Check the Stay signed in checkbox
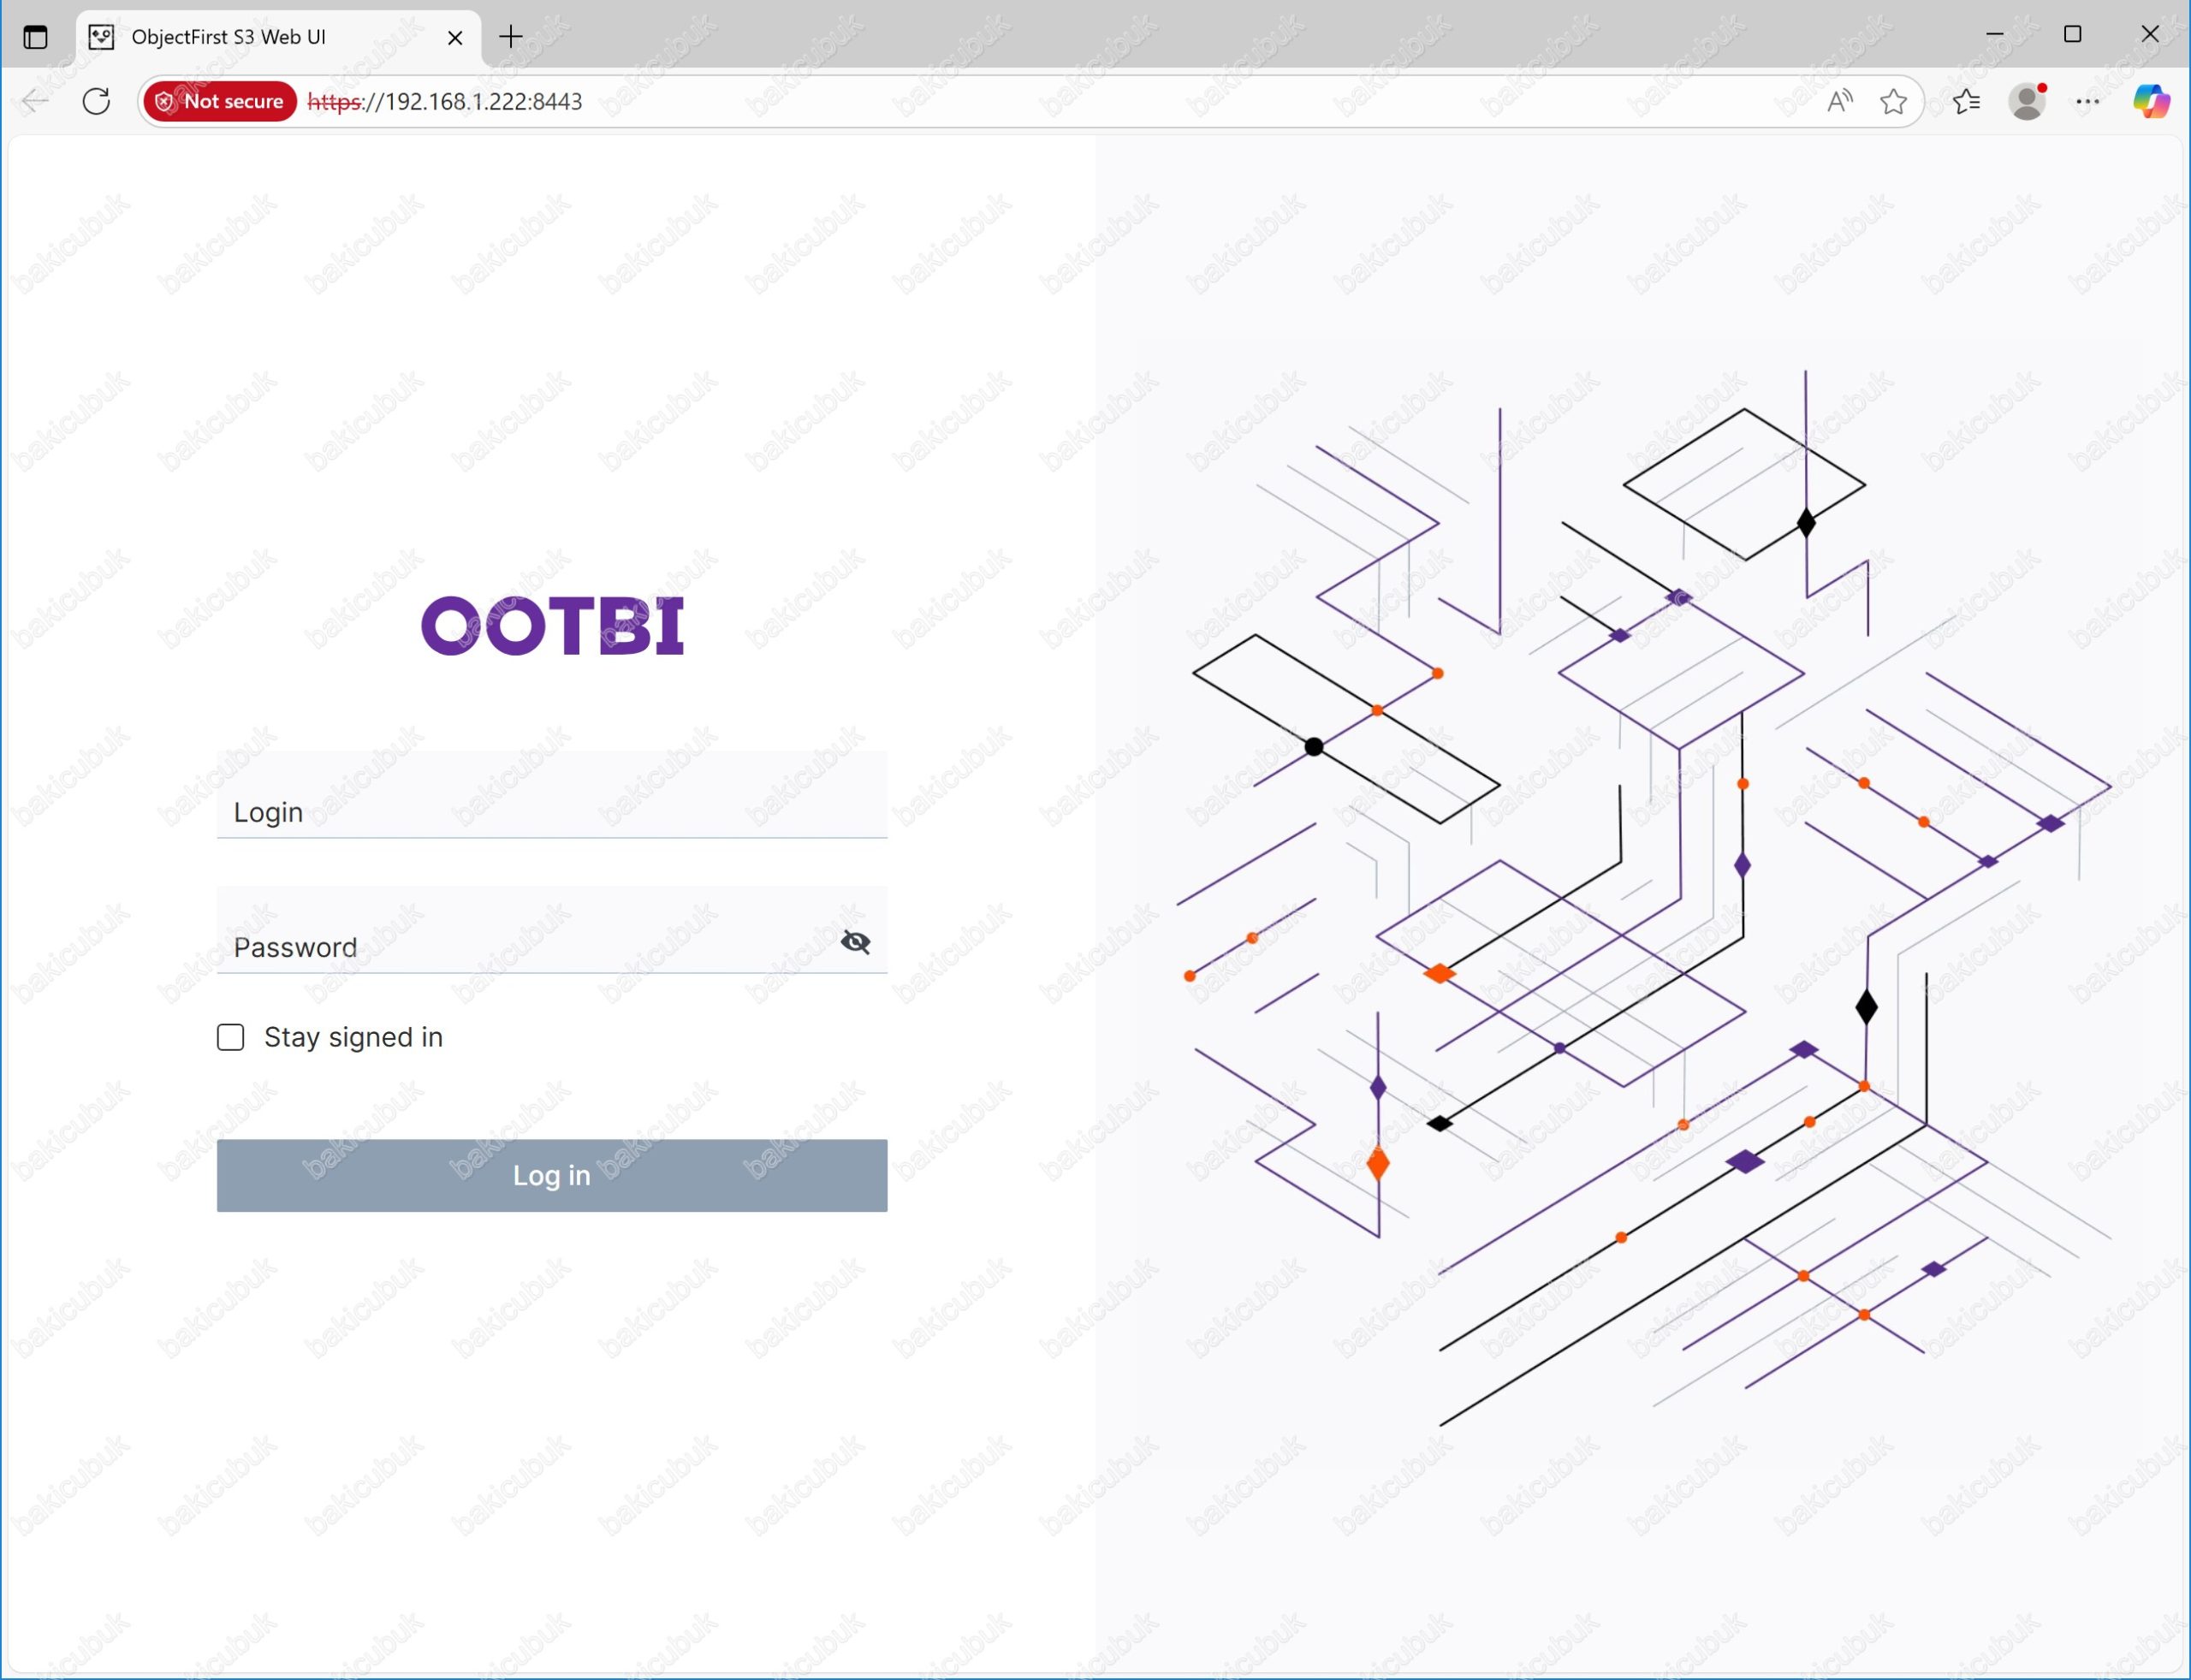 pyautogui.click(x=231, y=1037)
